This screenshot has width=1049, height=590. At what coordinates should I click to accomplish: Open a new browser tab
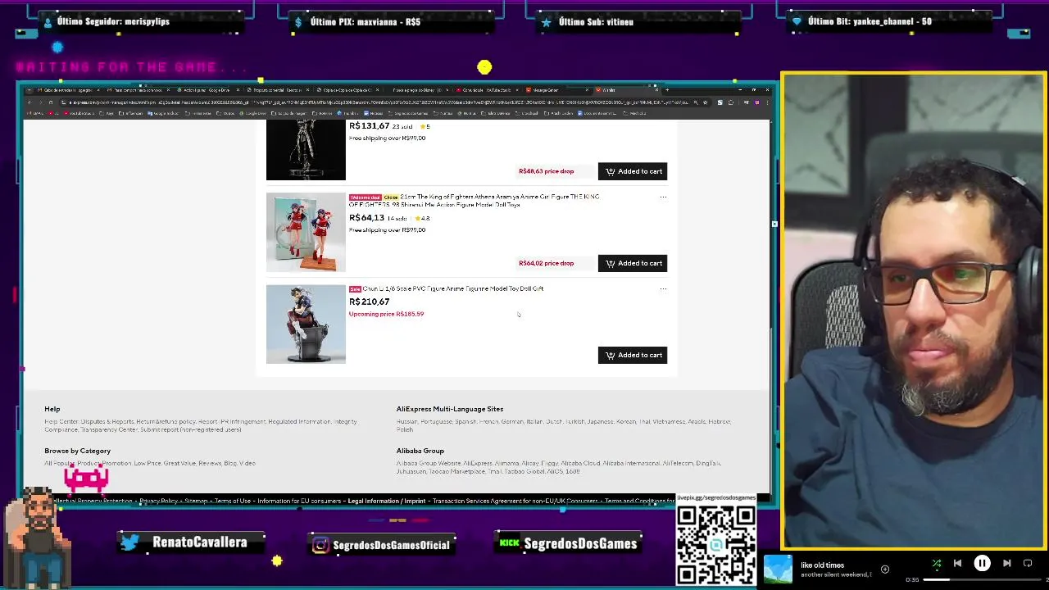click(x=666, y=90)
